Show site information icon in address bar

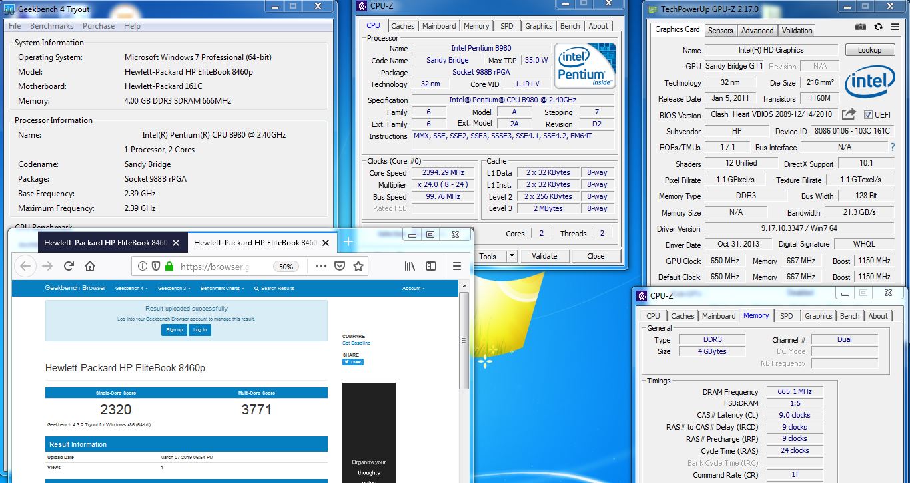tap(142, 266)
